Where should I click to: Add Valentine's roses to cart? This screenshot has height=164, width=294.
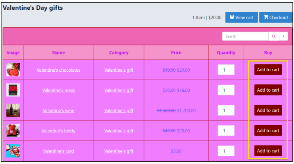[x=268, y=90]
